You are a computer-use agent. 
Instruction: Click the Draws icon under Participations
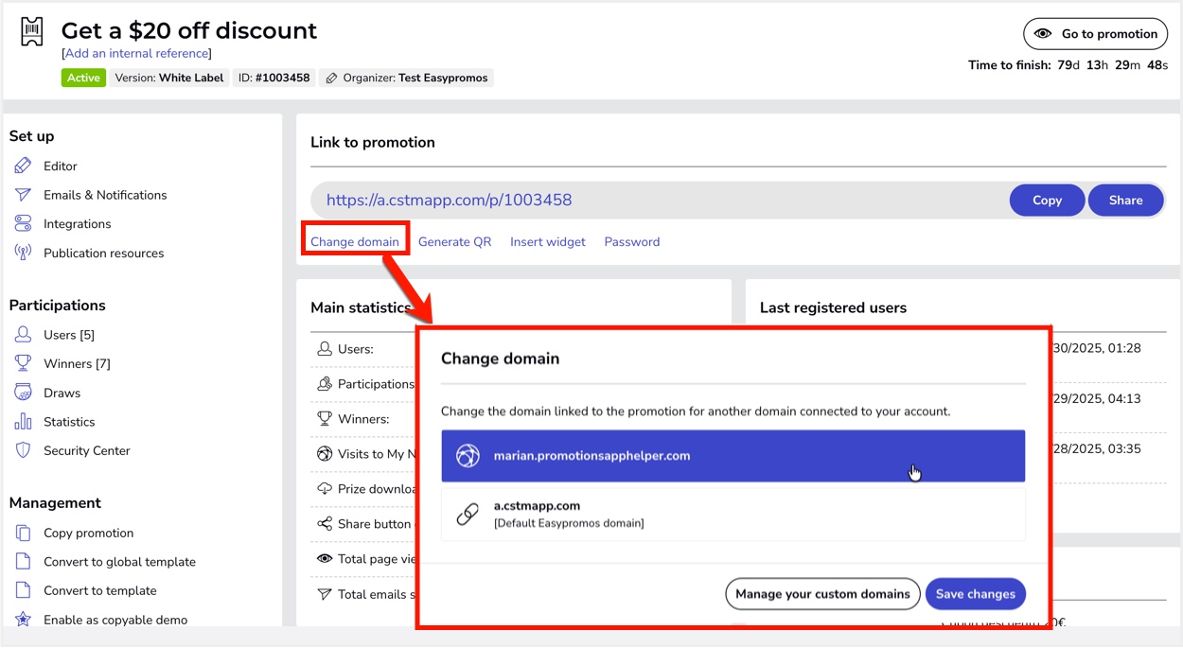pyautogui.click(x=24, y=393)
